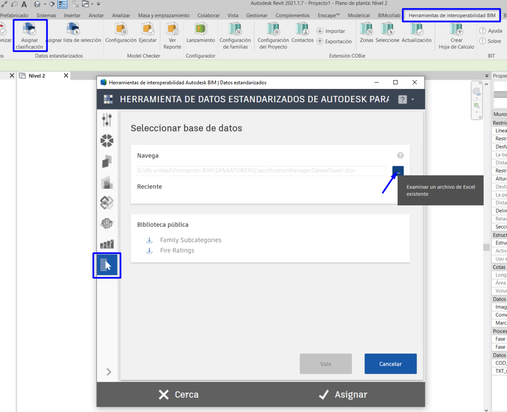Image resolution: width=507 pixels, height=412 pixels.
Task: Click the Vale button
Action: (326, 364)
